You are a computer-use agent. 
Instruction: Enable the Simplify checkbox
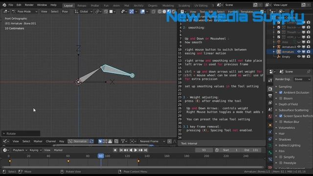point(281,157)
